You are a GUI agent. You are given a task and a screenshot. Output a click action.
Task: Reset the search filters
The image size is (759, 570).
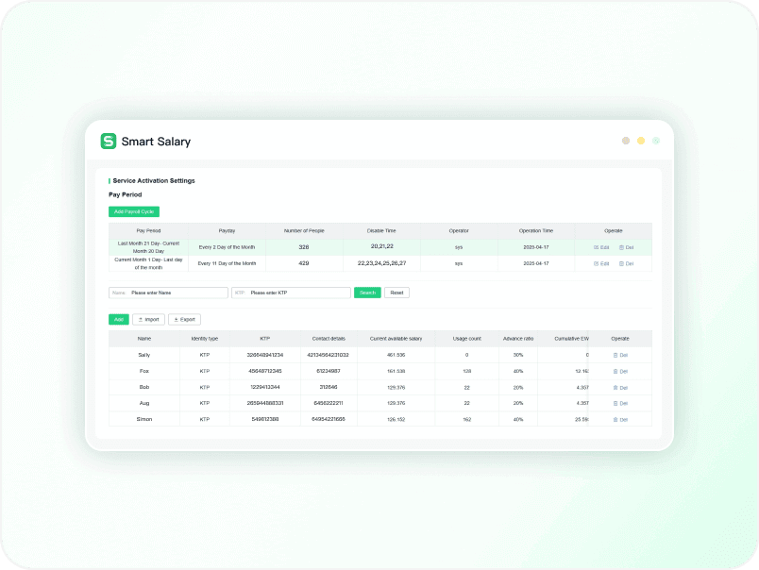pos(396,293)
